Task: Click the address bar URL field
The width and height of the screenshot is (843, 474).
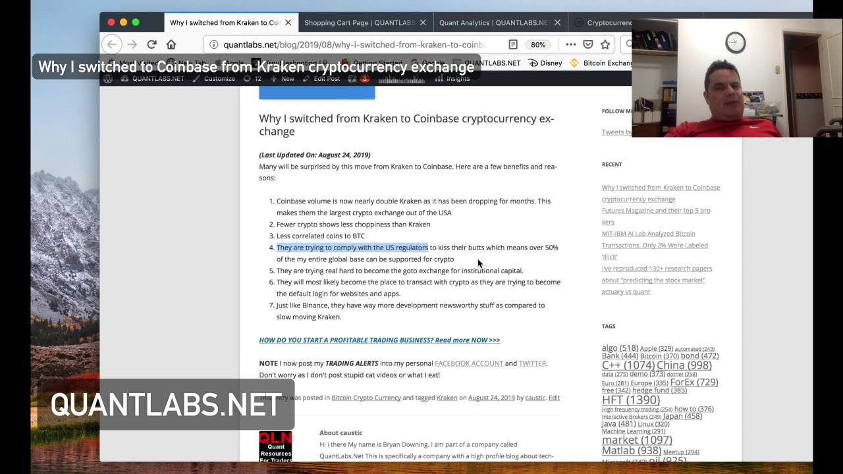Action: 354,45
